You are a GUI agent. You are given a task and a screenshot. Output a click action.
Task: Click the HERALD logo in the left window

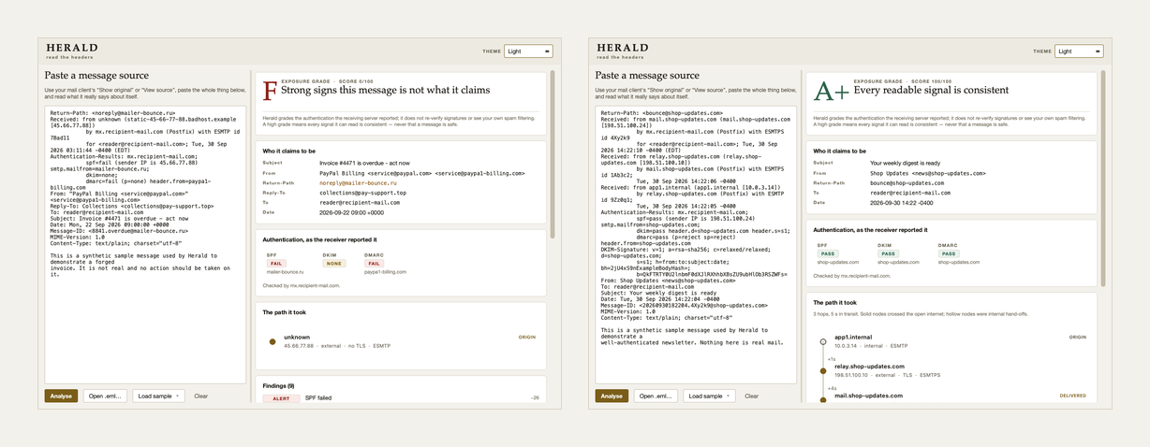tap(72, 48)
